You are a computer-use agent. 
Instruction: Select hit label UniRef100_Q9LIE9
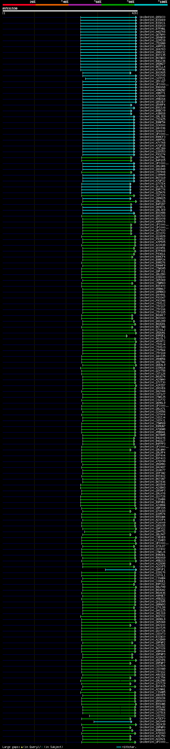pos(152,210)
